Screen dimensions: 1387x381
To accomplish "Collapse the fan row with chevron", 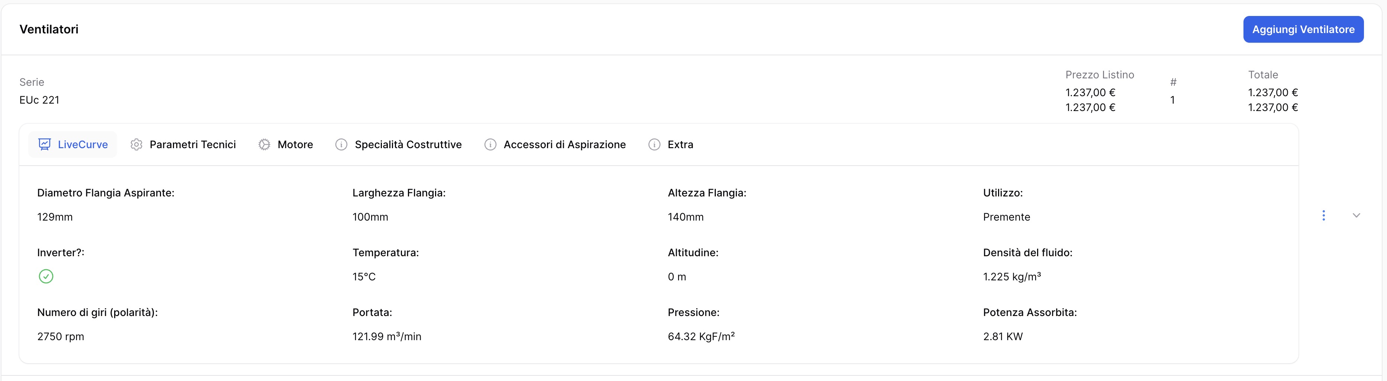I will point(1356,215).
